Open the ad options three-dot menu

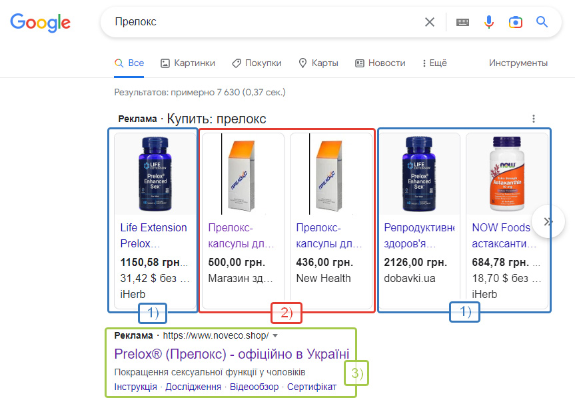533,118
